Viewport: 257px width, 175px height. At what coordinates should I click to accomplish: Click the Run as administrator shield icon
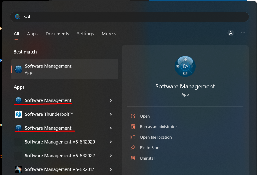coord(133,127)
